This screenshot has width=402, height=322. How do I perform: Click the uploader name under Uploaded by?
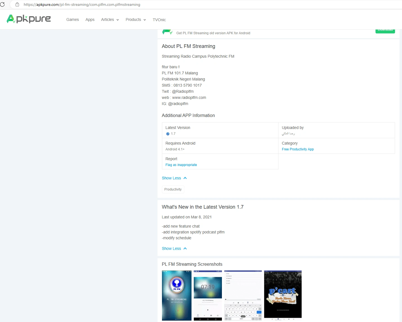coord(288,134)
